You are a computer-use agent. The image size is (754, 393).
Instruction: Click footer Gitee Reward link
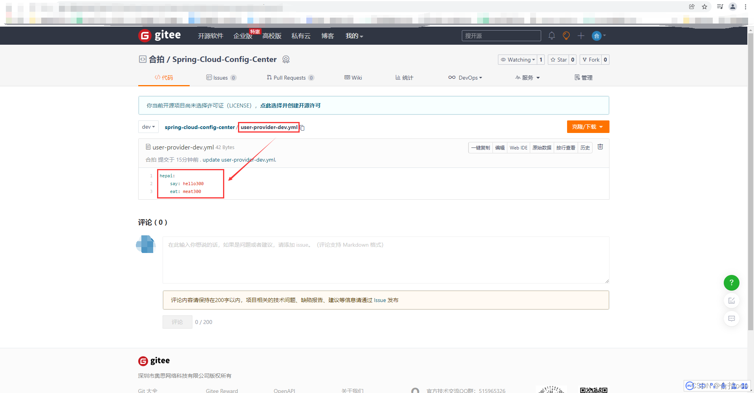click(222, 391)
